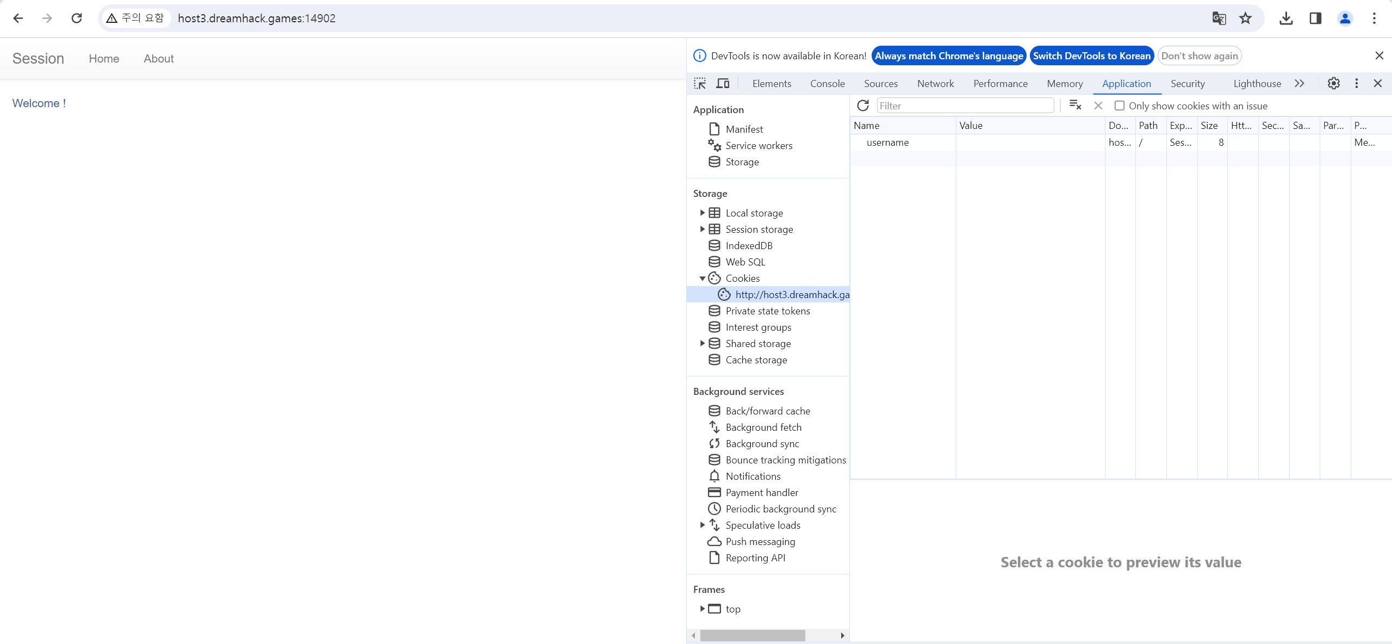Toggle browser side panel icon

(1315, 18)
